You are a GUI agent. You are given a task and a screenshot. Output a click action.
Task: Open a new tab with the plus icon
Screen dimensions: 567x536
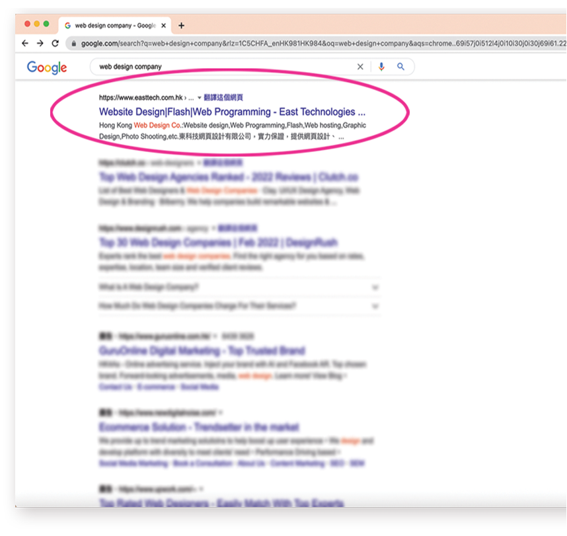pos(182,26)
